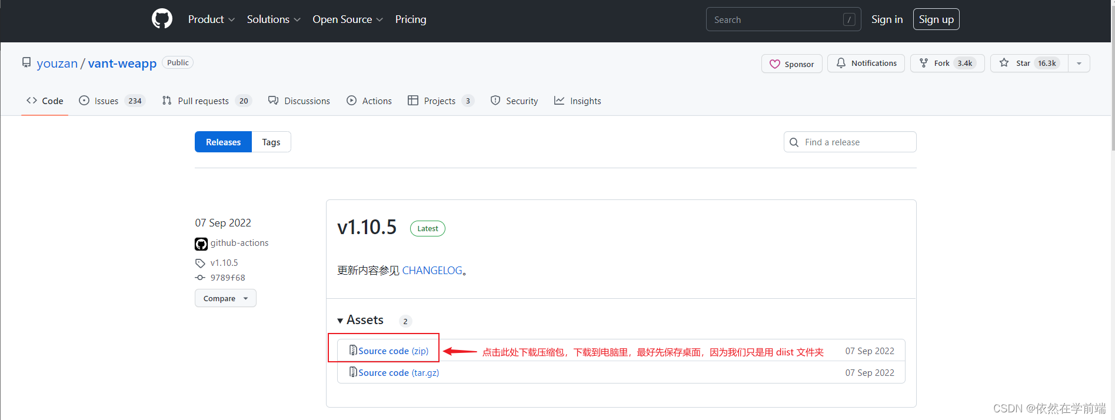
Task: Click the Sign up button
Action: pyautogui.click(x=936, y=19)
